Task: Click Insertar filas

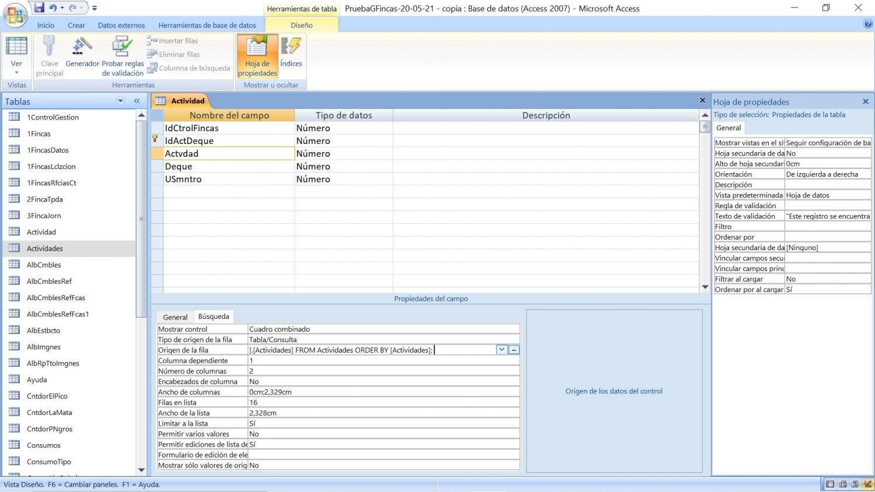Action: [173, 41]
